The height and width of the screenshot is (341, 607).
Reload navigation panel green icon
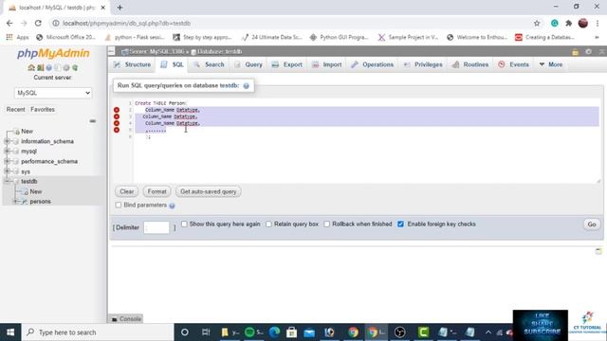coord(75,67)
